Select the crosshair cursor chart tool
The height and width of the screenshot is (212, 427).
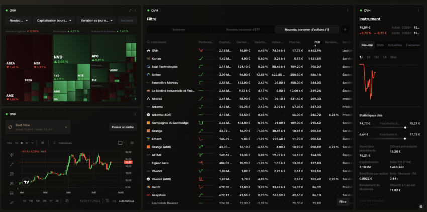pyautogui.click(x=12, y=155)
